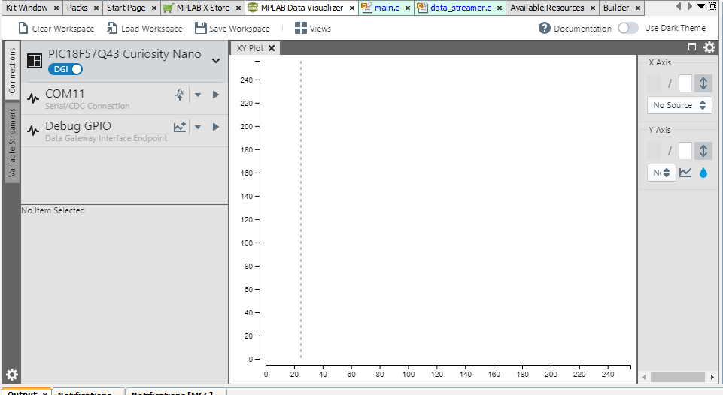Open the Views menu
Screen dimensions: 723x395
pyautogui.click(x=313, y=29)
